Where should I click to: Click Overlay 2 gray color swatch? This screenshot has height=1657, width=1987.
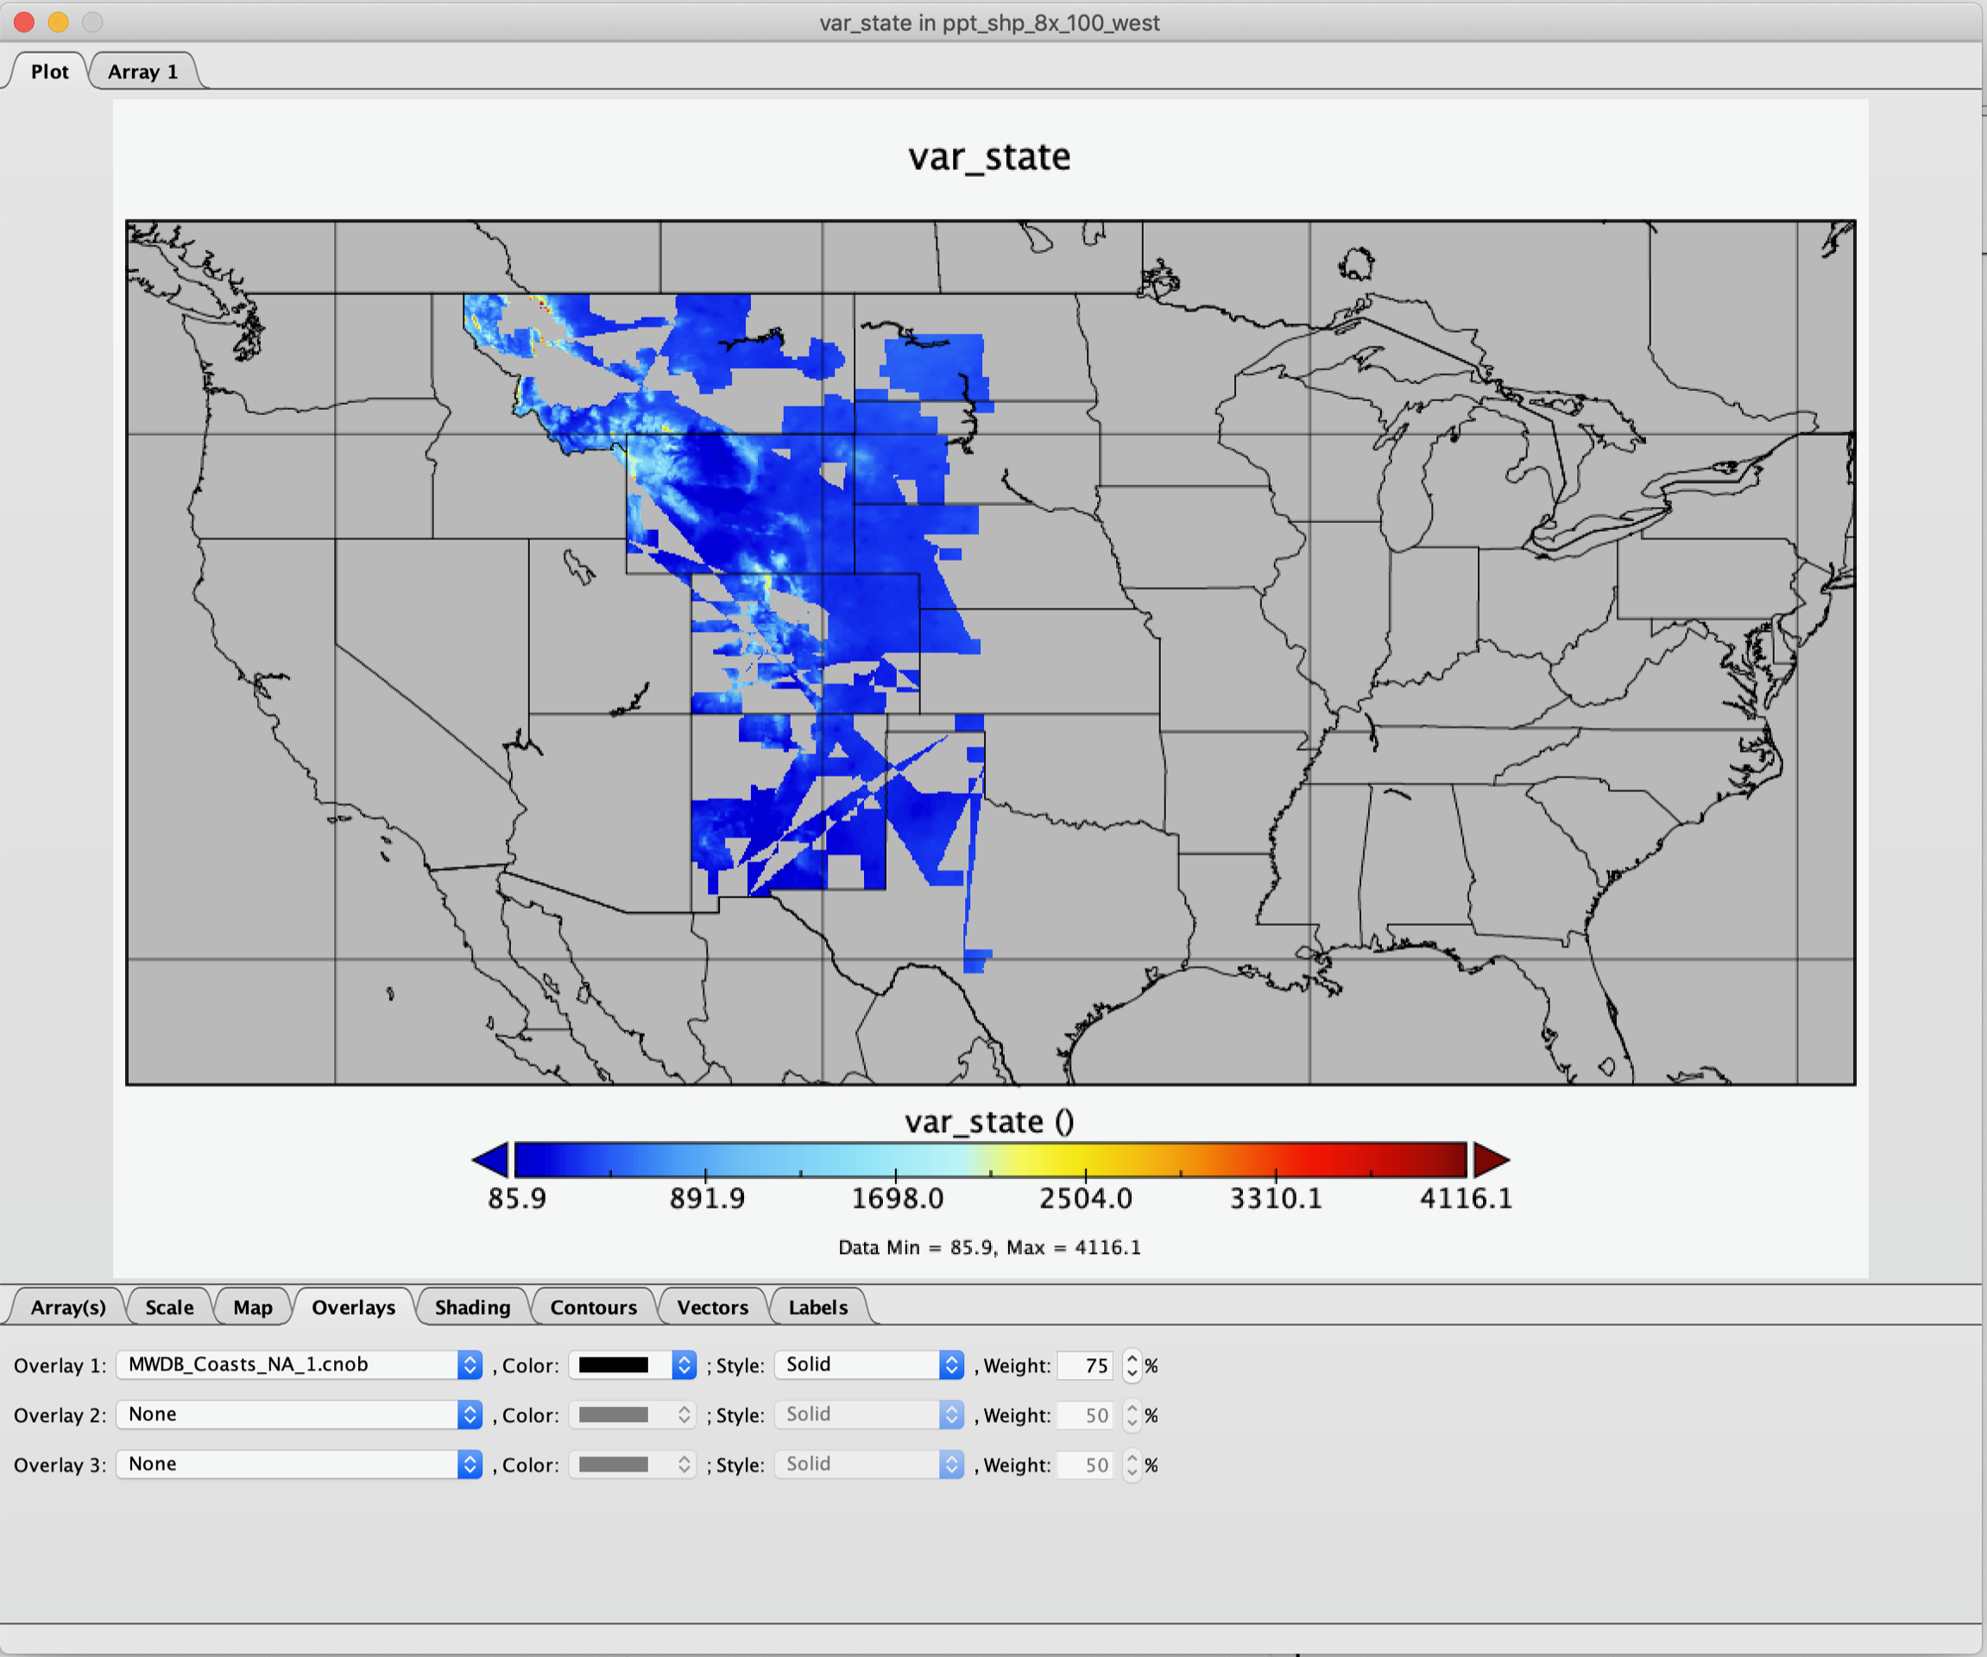pos(613,1414)
